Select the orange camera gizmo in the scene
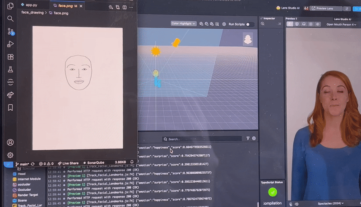 (176, 43)
